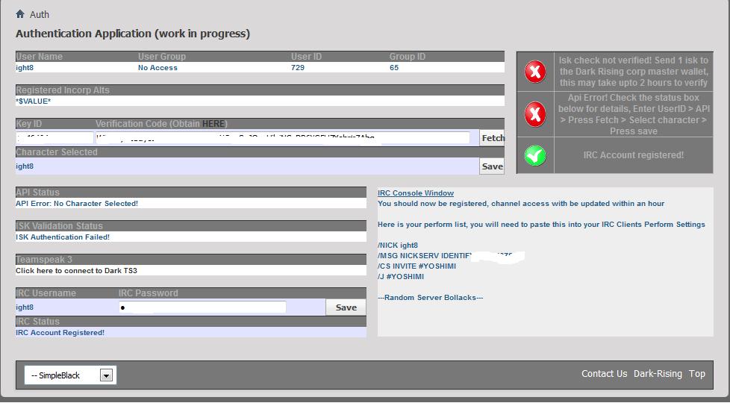The image size is (730, 403).
Task: Select the ---Random Server Bollacks--- line
Action: [430, 297]
